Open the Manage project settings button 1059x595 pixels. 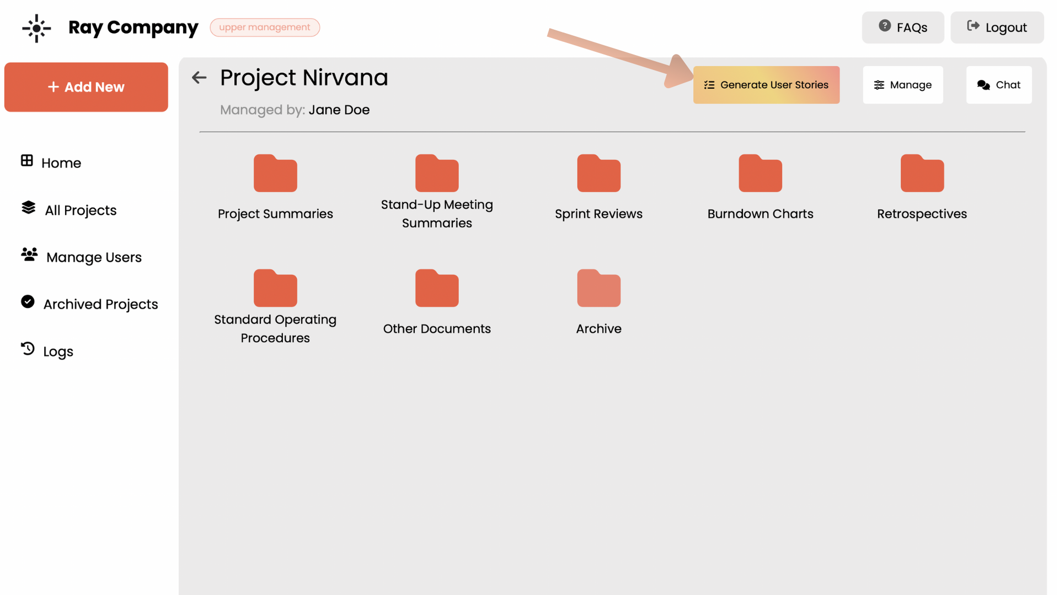click(x=902, y=85)
